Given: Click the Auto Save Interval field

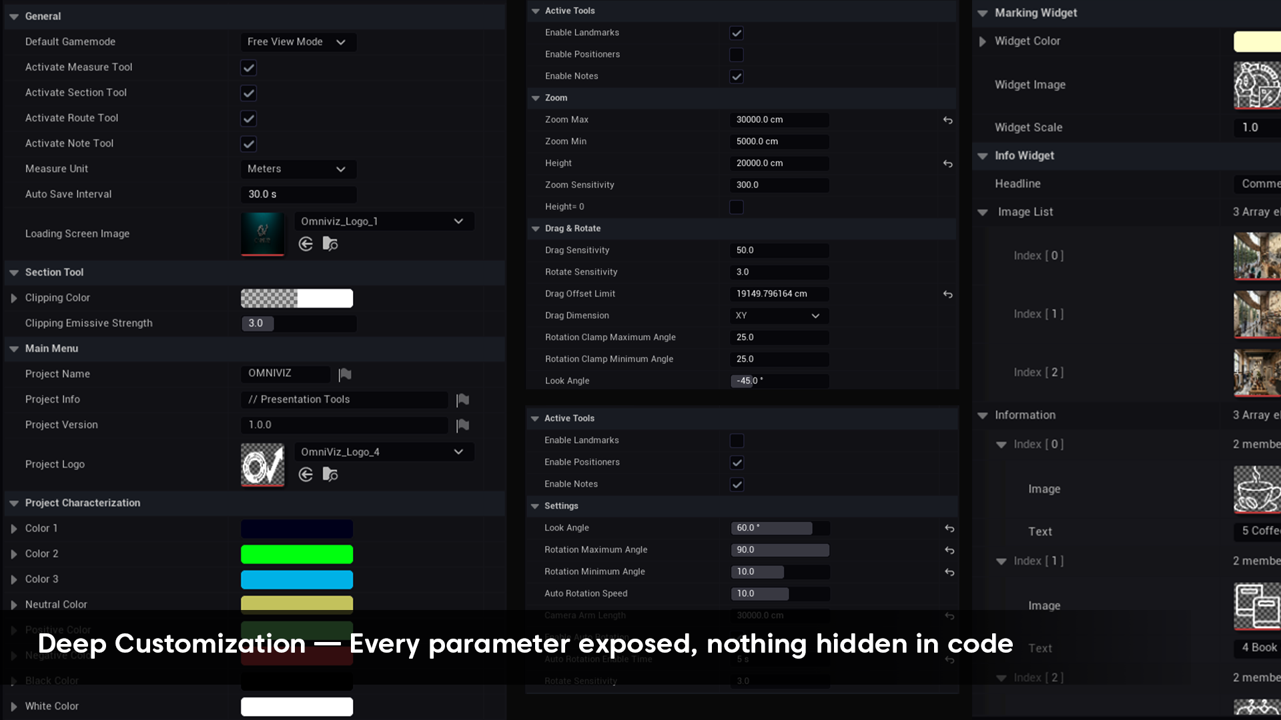Looking at the screenshot, I should tap(298, 195).
